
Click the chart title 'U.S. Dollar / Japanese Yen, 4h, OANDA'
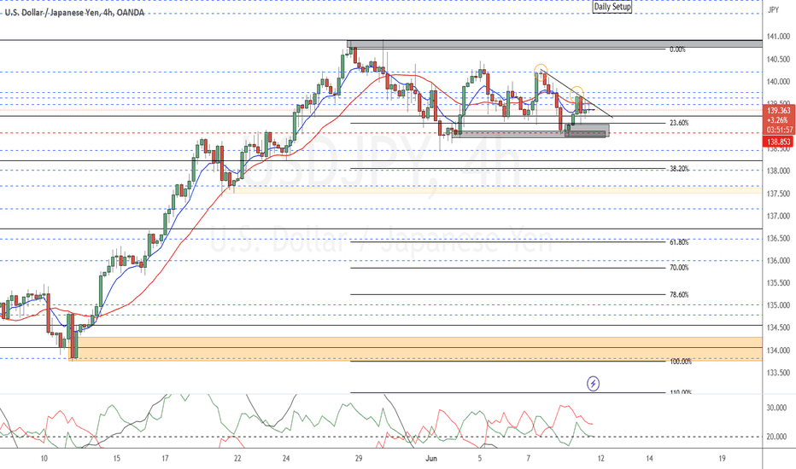(x=74, y=12)
